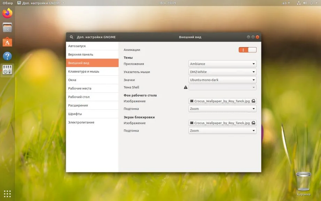This screenshot has height=201, width=321.
Task: Select Электропитание in the sidebar
Action: pos(92,122)
